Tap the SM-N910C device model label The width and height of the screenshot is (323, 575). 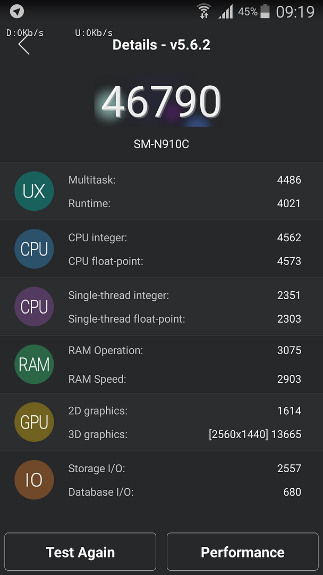pyautogui.click(x=161, y=144)
